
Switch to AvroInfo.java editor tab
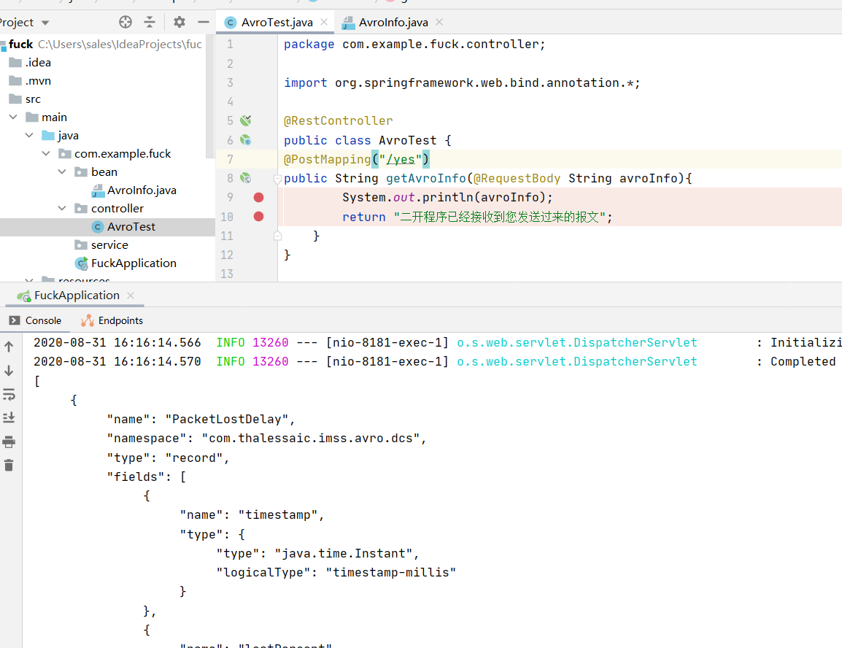[x=393, y=22]
